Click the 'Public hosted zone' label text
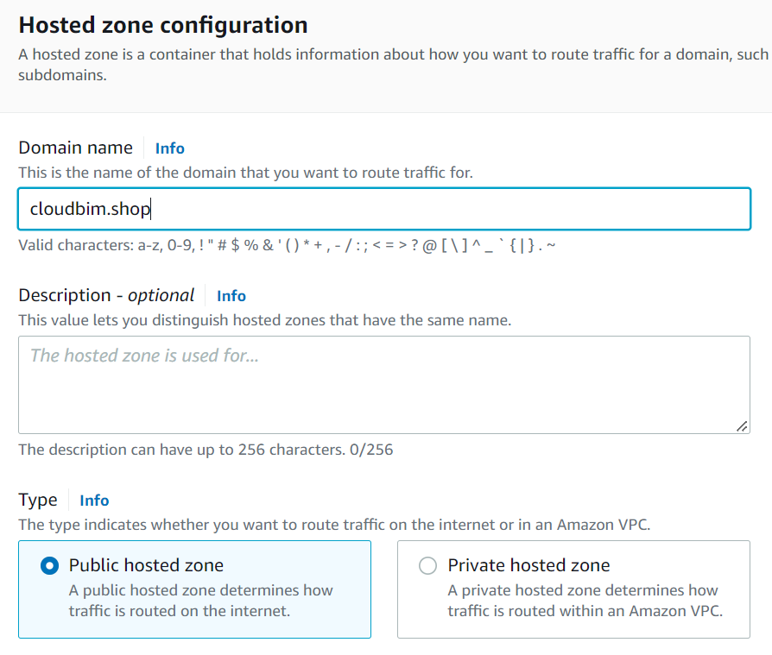 coord(146,566)
